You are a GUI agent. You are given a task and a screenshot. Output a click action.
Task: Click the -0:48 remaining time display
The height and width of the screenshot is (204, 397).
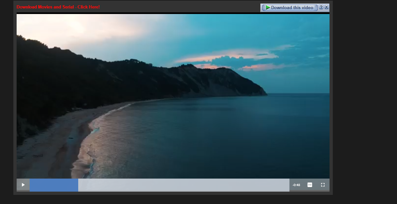[x=296, y=185]
